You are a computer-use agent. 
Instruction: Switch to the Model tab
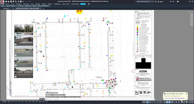(4, 102)
